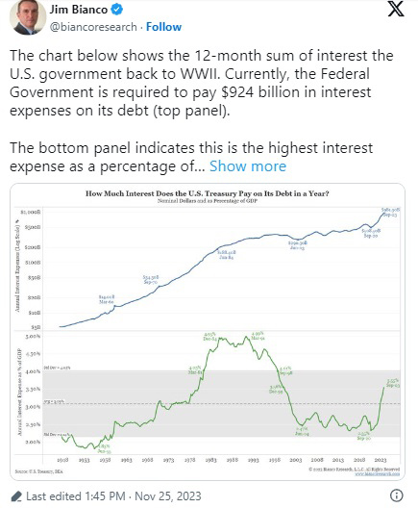Open Jim Bianco's profile photo
The width and height of the screenshot is (418, 508).
pyautogui.click(x=28, y=17)
